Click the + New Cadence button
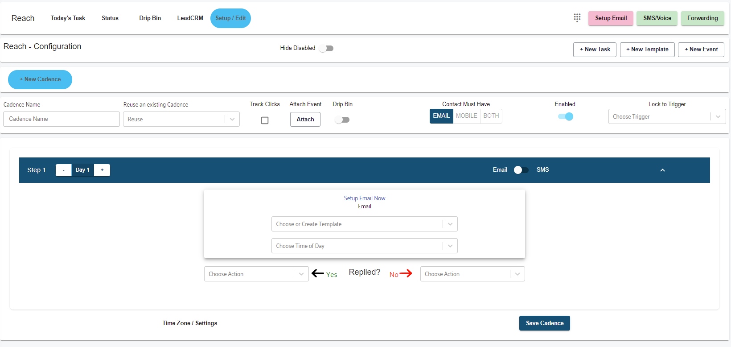This screenshot has height=347, width=731. point(40,79)
